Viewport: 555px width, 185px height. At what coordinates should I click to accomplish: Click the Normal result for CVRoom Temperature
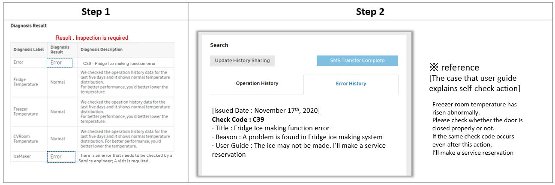58,139
